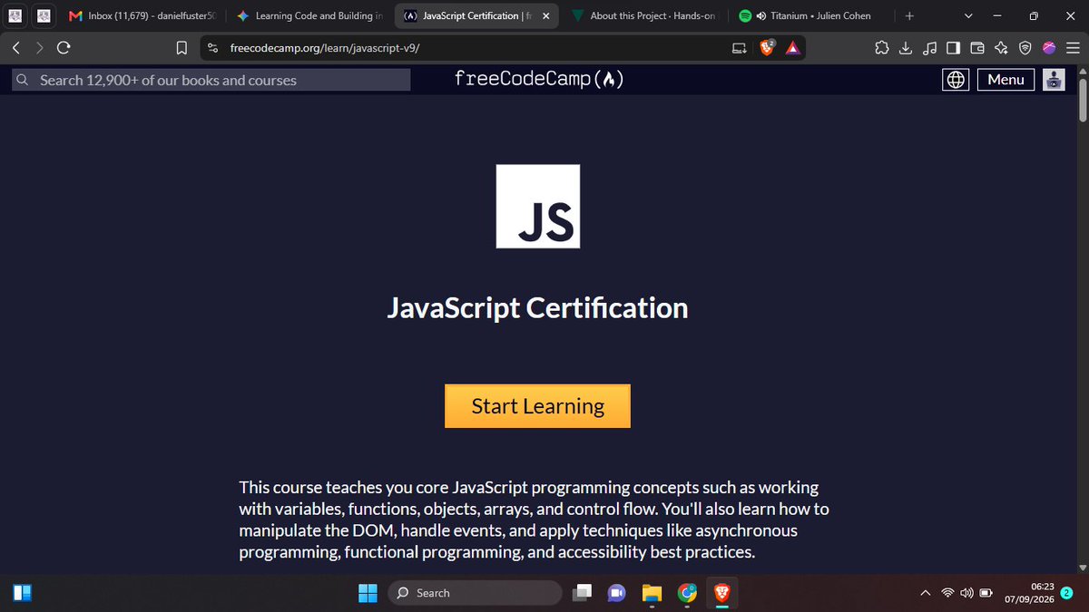Click the scrollbar down arrow
This screenshot has height=612, width=1089.
click(x=1082, y=568)
